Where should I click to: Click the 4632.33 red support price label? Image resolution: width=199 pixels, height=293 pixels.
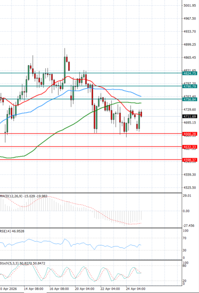(x=190, y=146)
